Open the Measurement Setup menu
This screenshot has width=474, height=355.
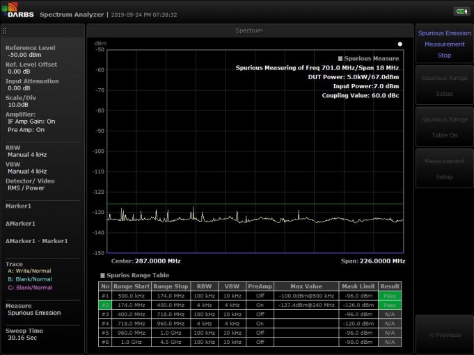[x=444, y=169]
